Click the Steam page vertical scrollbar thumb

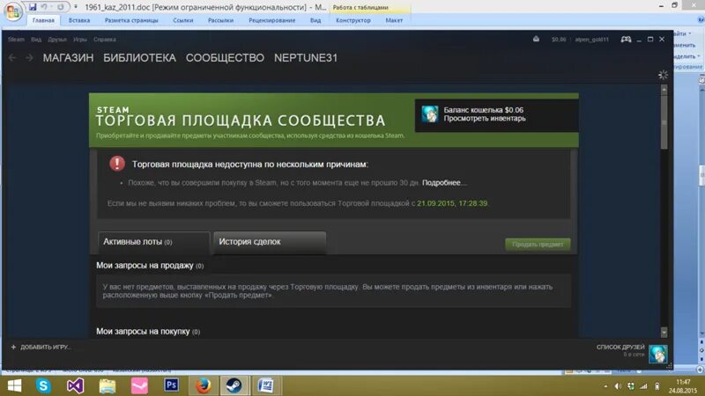pos(664,122)
